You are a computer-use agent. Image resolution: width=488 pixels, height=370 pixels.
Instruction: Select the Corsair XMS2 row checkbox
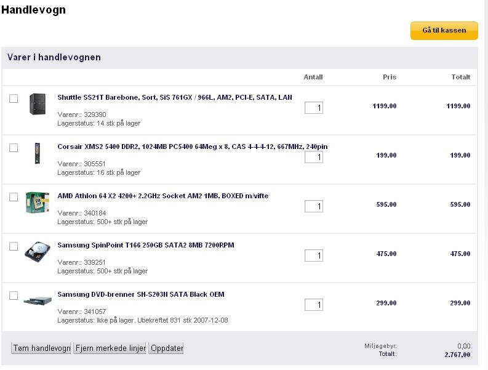tap(14, 148)
